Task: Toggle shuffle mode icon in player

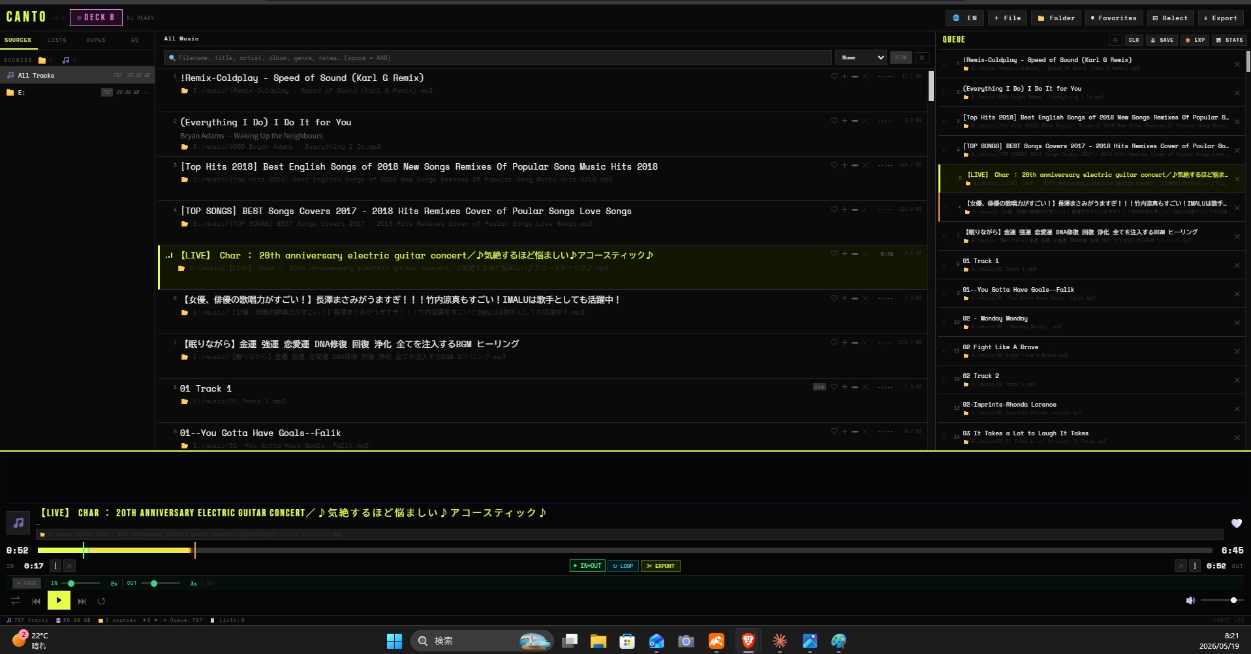Action: coord(16,601)
